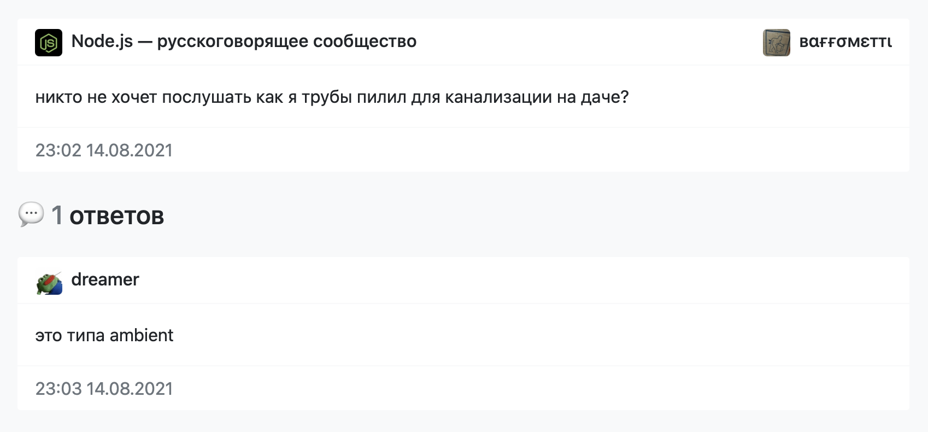
Task: Click the ваffометтι username
Action: (x=845, y=42)
